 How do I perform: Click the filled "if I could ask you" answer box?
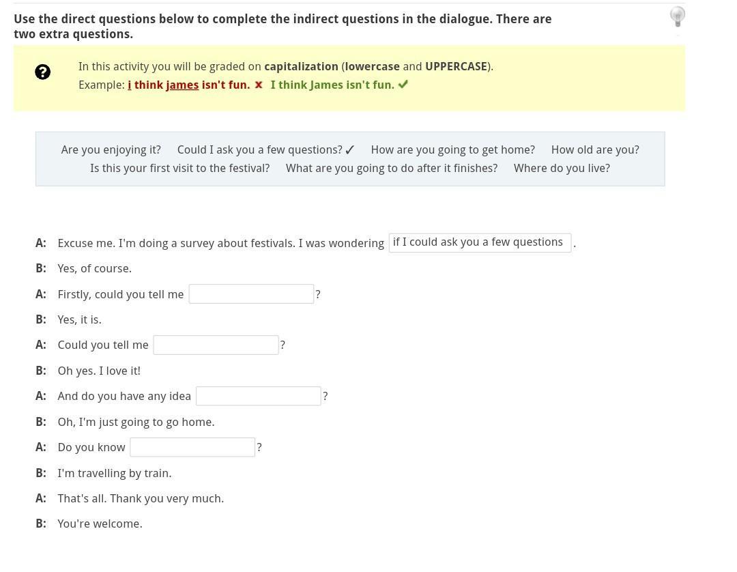(480, 242)
